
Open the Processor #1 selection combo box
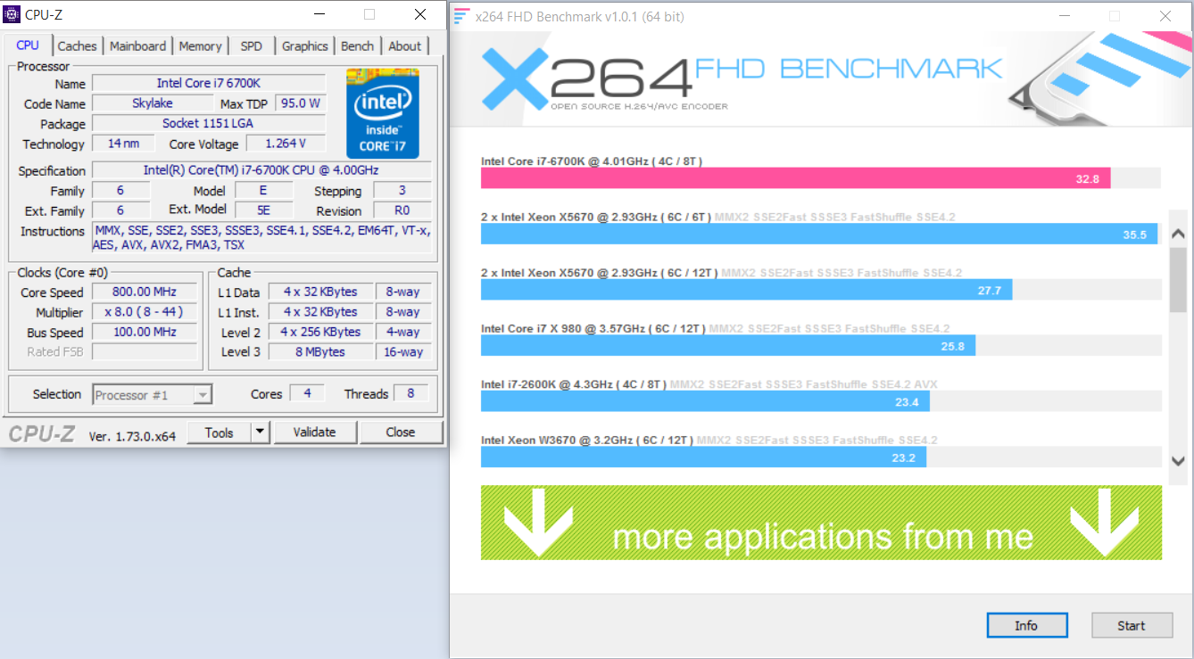(152, 394)
